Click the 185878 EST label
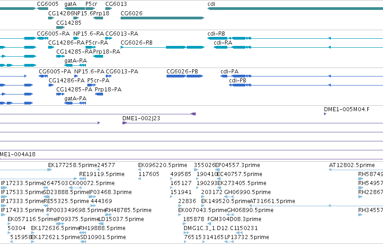This screenshot has width=383, height=244. [x=194, y=219]
